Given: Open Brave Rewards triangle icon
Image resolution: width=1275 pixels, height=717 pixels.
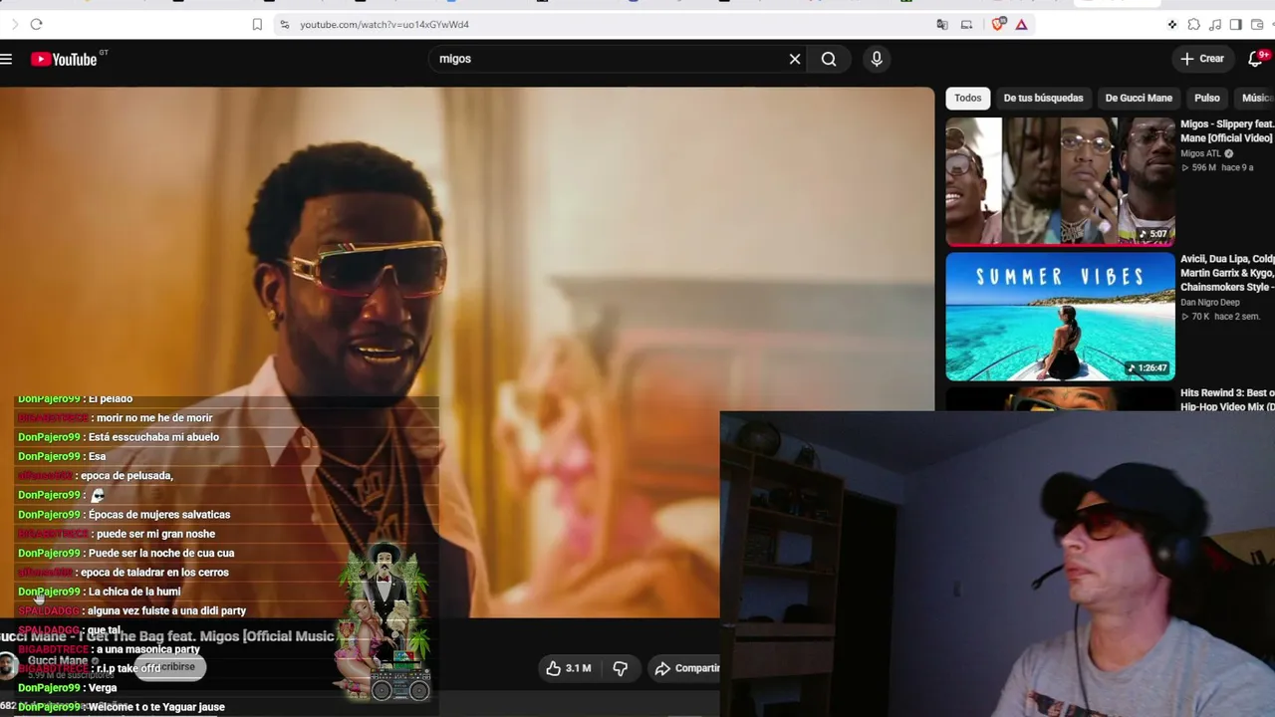Looking at the screenshot, I should tap(1021, 24).
